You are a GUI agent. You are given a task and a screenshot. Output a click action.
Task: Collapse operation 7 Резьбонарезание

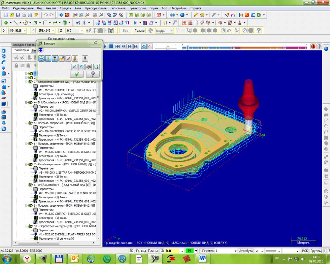[x=26, y=164]
